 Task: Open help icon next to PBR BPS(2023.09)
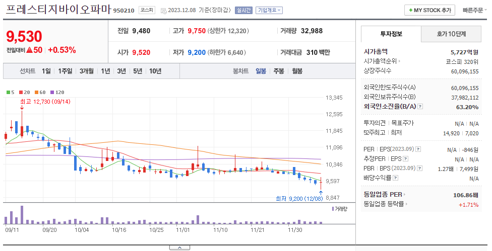coord(420,169)
